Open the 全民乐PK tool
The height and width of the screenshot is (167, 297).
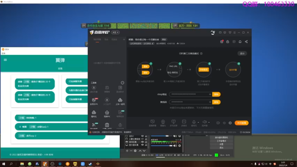94,101
